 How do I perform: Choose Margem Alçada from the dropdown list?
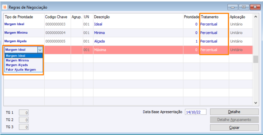24,65
